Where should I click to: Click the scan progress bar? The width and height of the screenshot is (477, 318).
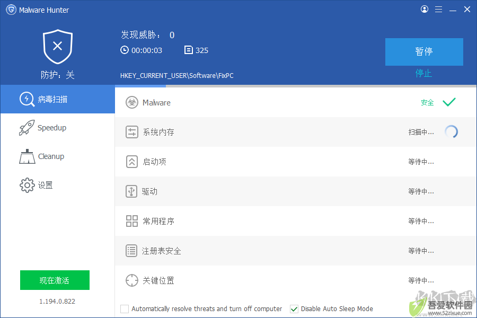click(x=295, y=86)
